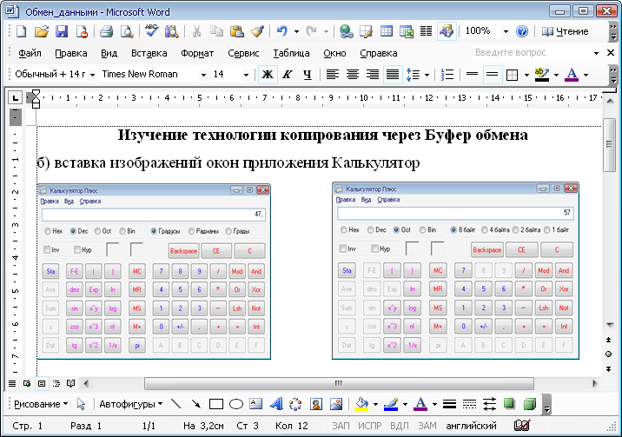Open the Times New Roman font dropdown
The image size is (622, 437).
coord(203,75)
